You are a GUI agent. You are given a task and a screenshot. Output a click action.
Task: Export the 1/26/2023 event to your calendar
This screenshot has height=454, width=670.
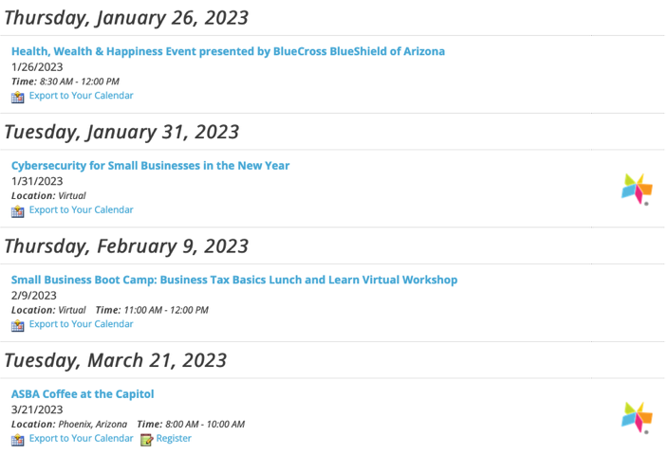tap(82, 96)
